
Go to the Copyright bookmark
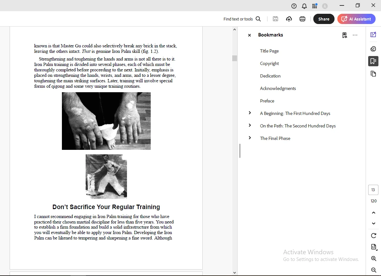(x=269, y=63)
